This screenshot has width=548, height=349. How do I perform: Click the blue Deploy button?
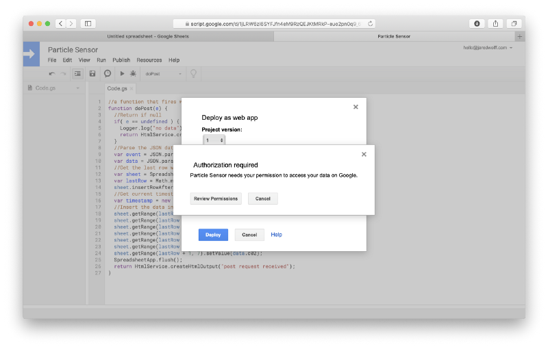(x=213, y=235)
